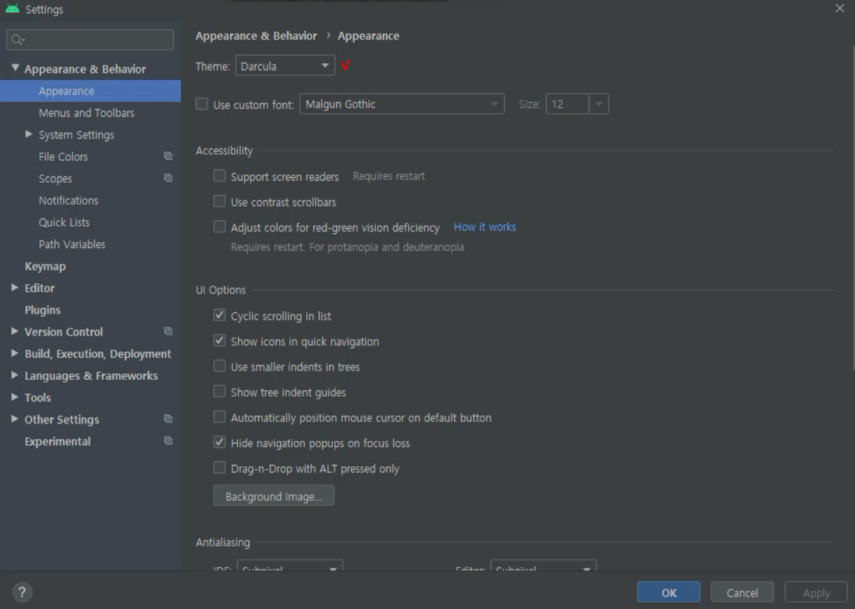Click the font size field showing 12

point(568,104)
